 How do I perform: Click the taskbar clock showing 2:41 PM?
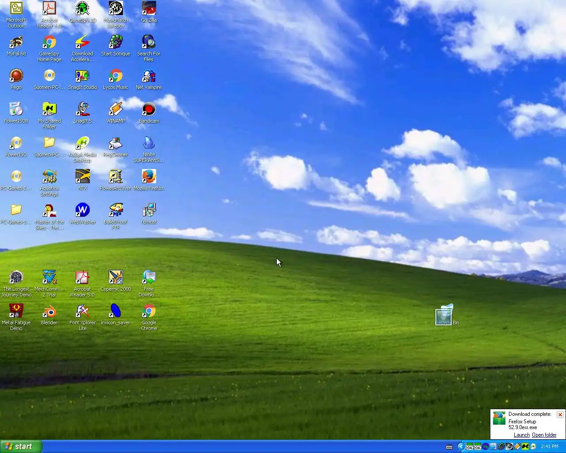tap(550, 446)
